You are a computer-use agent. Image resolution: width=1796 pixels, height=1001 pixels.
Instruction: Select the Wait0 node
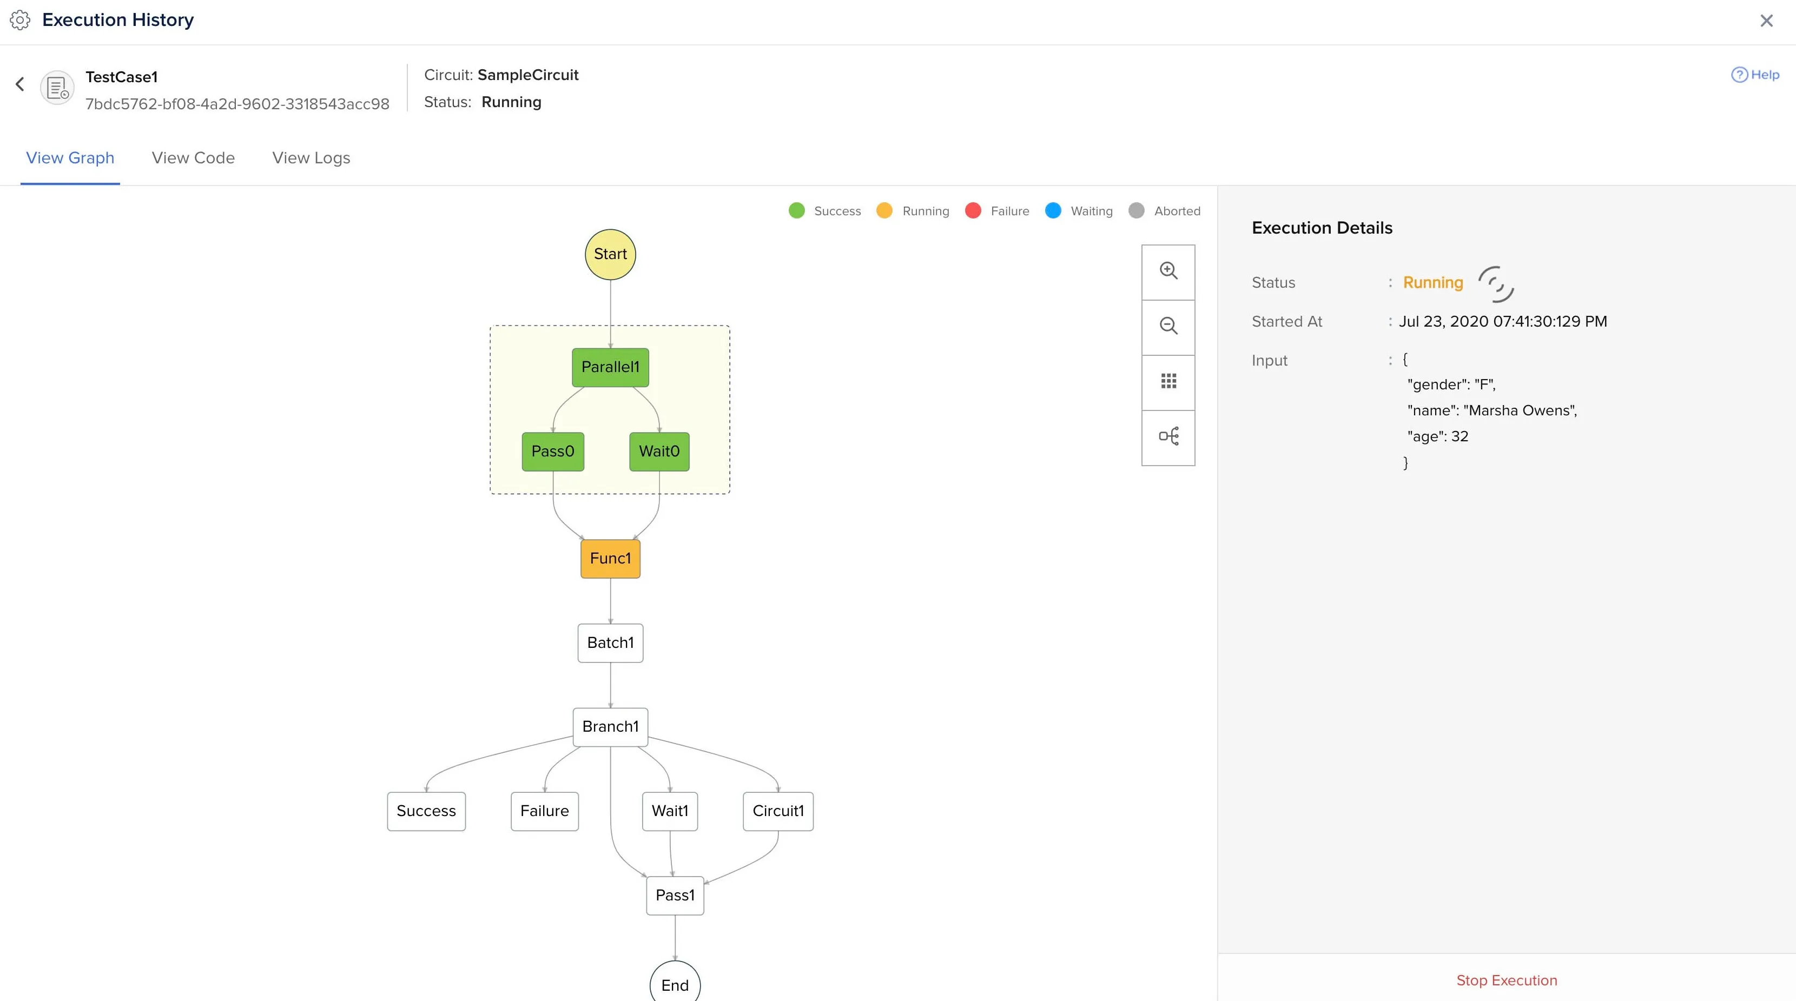[659, 452]
